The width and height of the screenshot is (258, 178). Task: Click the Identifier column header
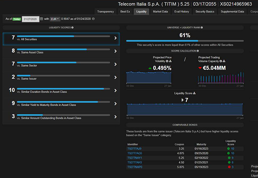click(x=133, y=144)
